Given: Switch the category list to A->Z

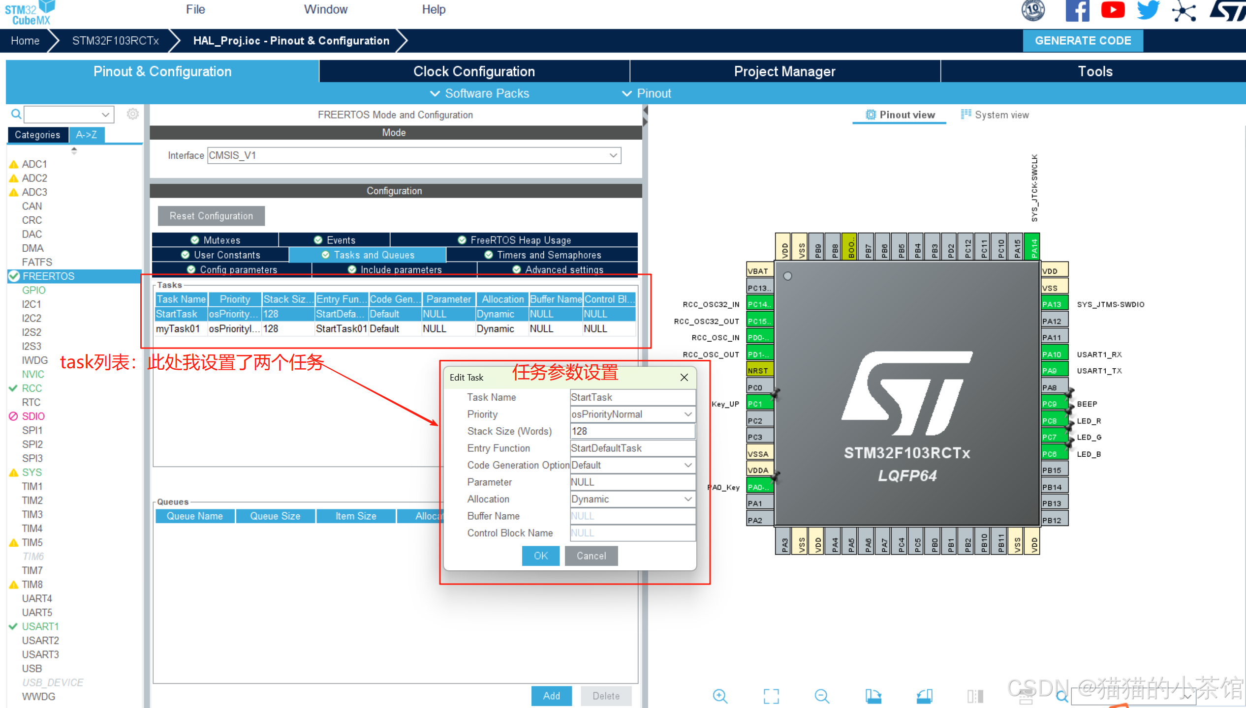Looking at the screenshot, I should click(87, 135).
